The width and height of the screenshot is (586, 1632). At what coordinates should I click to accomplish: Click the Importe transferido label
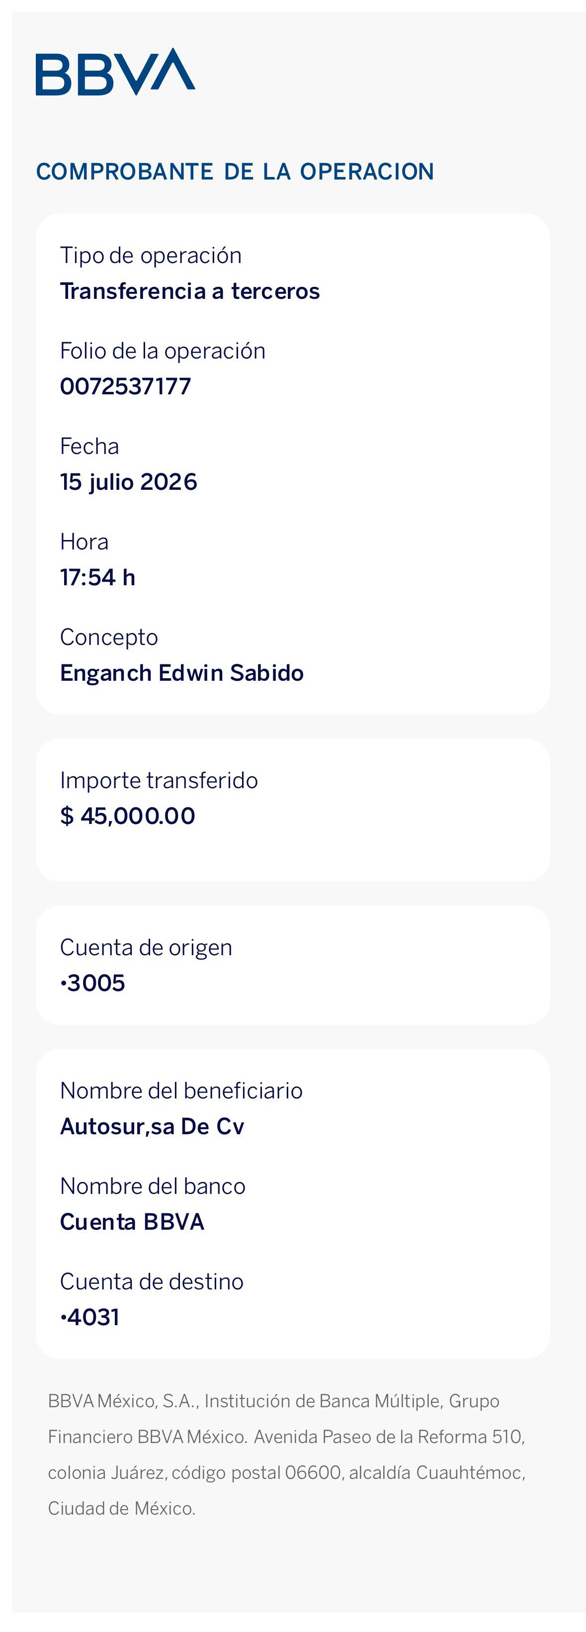[159, 781]
